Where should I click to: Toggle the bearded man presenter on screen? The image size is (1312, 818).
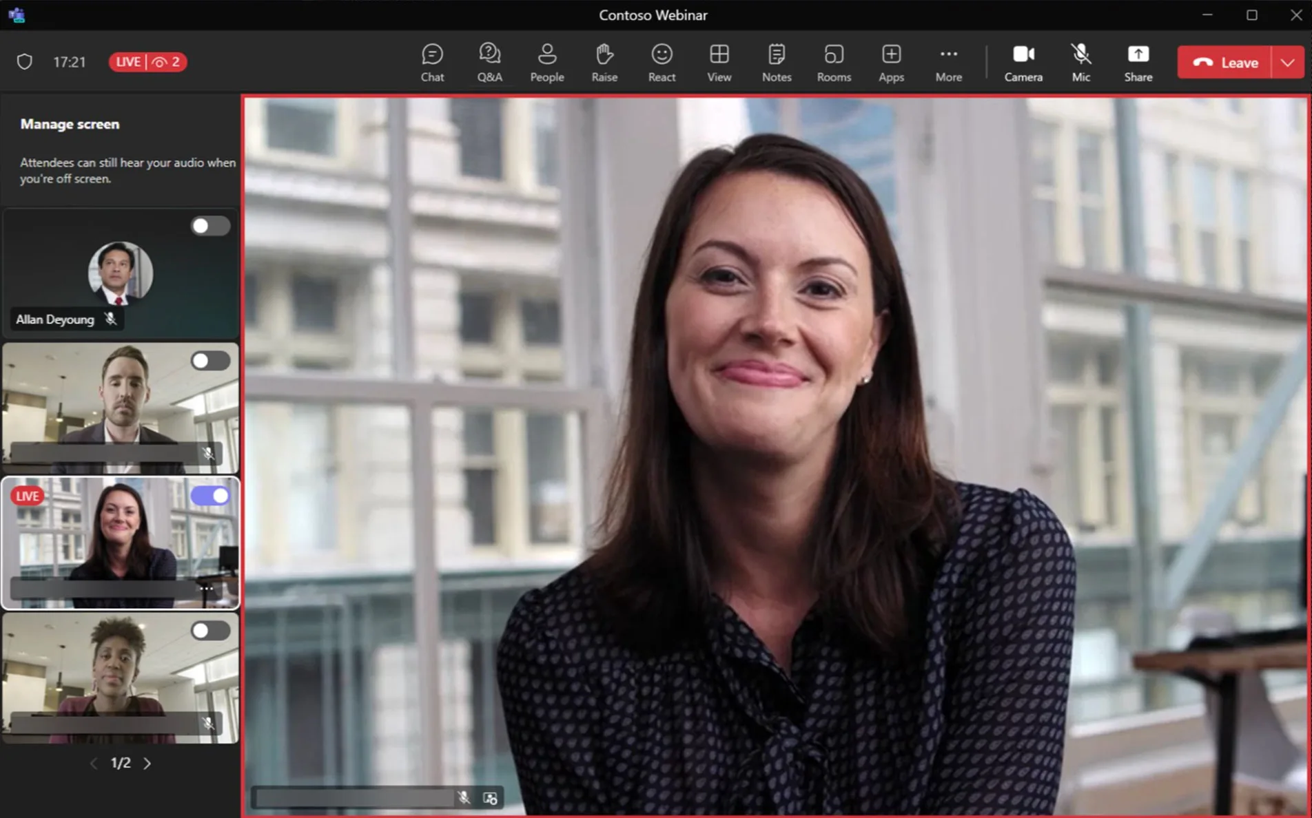[x=210, y=361]
